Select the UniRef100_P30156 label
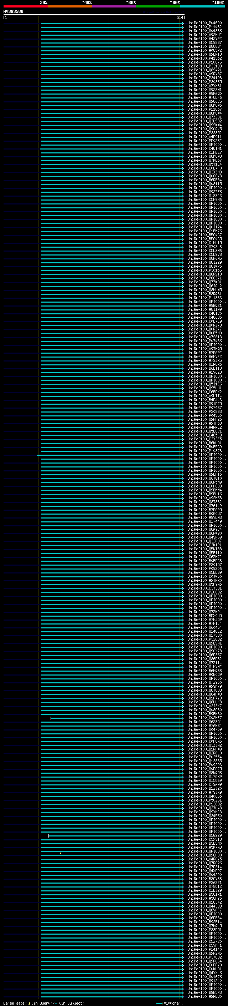The image size is (228, 1006). pos(204,270)
